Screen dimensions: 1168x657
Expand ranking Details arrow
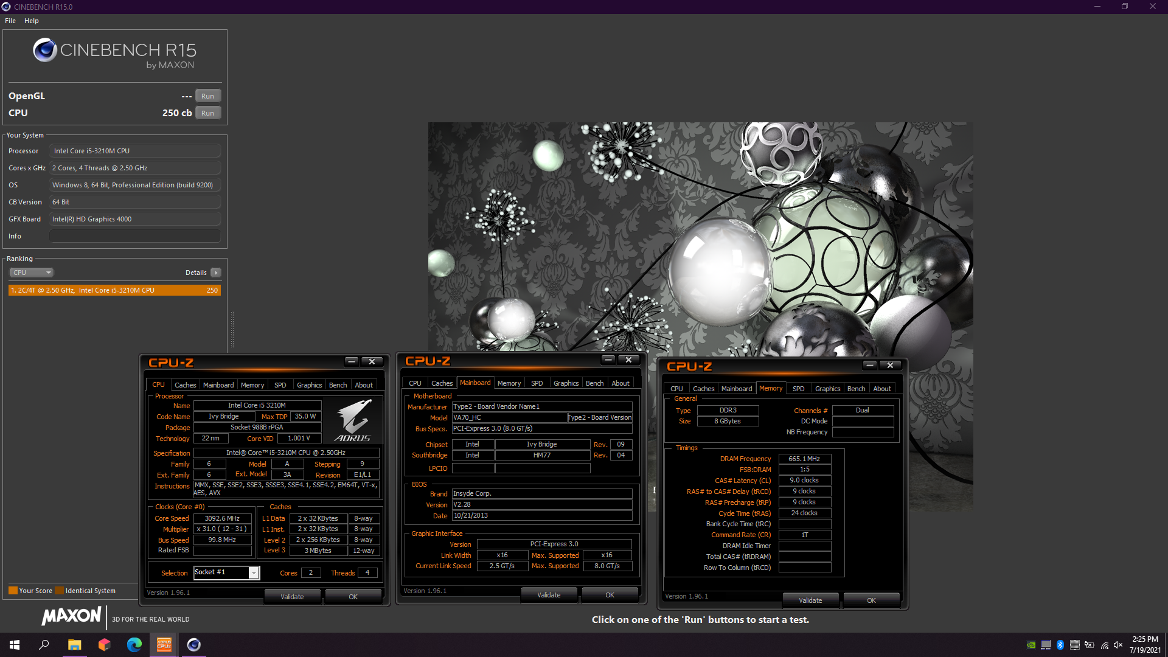coord(215,273)
